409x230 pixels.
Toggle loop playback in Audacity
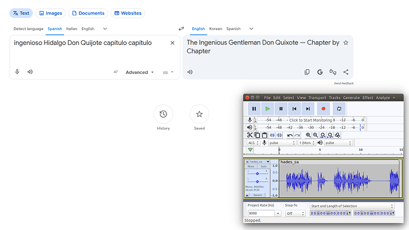click(x=339, y=109)
